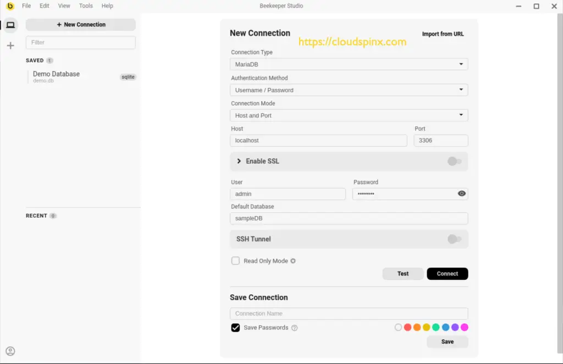Click the black Connect button
This screenshot has height=364, width=563.
tap(447, 274)
